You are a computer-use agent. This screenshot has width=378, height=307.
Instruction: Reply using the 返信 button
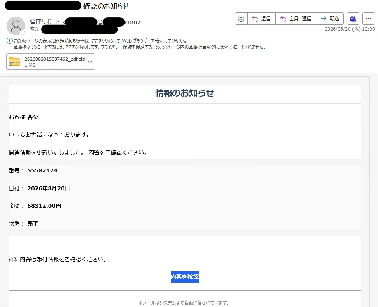point(261,19)
